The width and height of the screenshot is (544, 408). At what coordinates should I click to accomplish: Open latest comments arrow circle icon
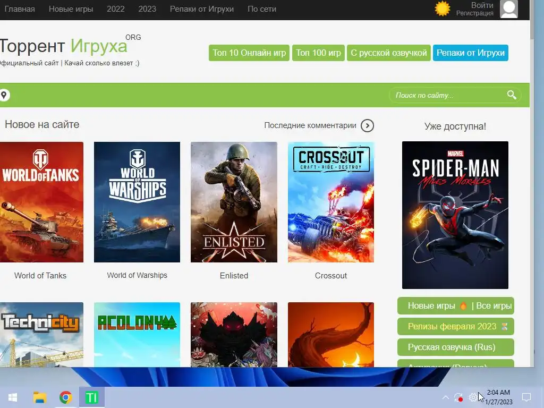tap(367, 125)
